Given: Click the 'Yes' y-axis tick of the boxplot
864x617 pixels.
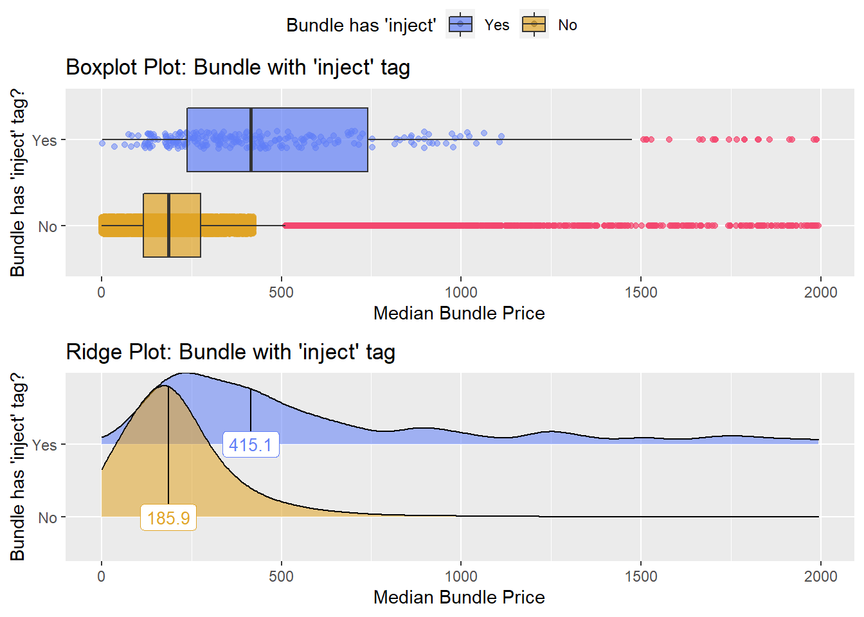Looking at the screenshot, I should (x=44, y=140).
